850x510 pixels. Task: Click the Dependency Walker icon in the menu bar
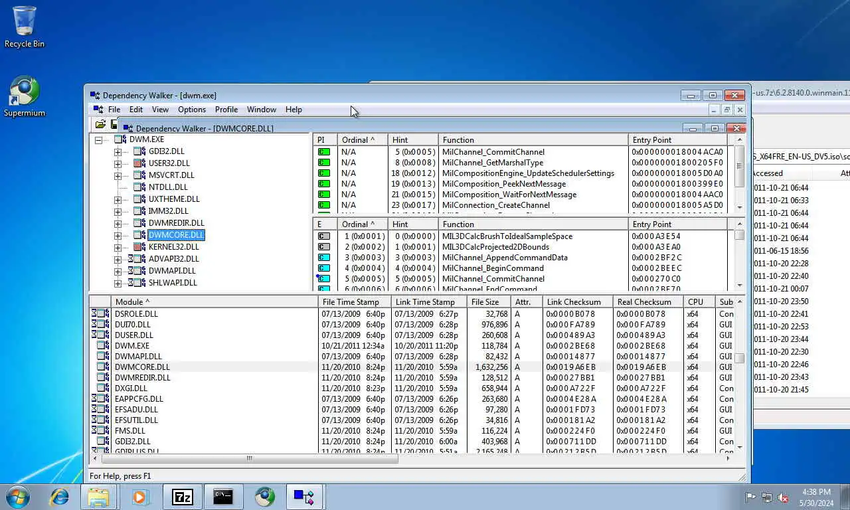(98, 110)
